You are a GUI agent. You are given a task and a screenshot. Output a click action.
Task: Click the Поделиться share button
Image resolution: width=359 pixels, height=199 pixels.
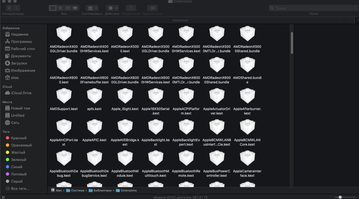point(131,8)
